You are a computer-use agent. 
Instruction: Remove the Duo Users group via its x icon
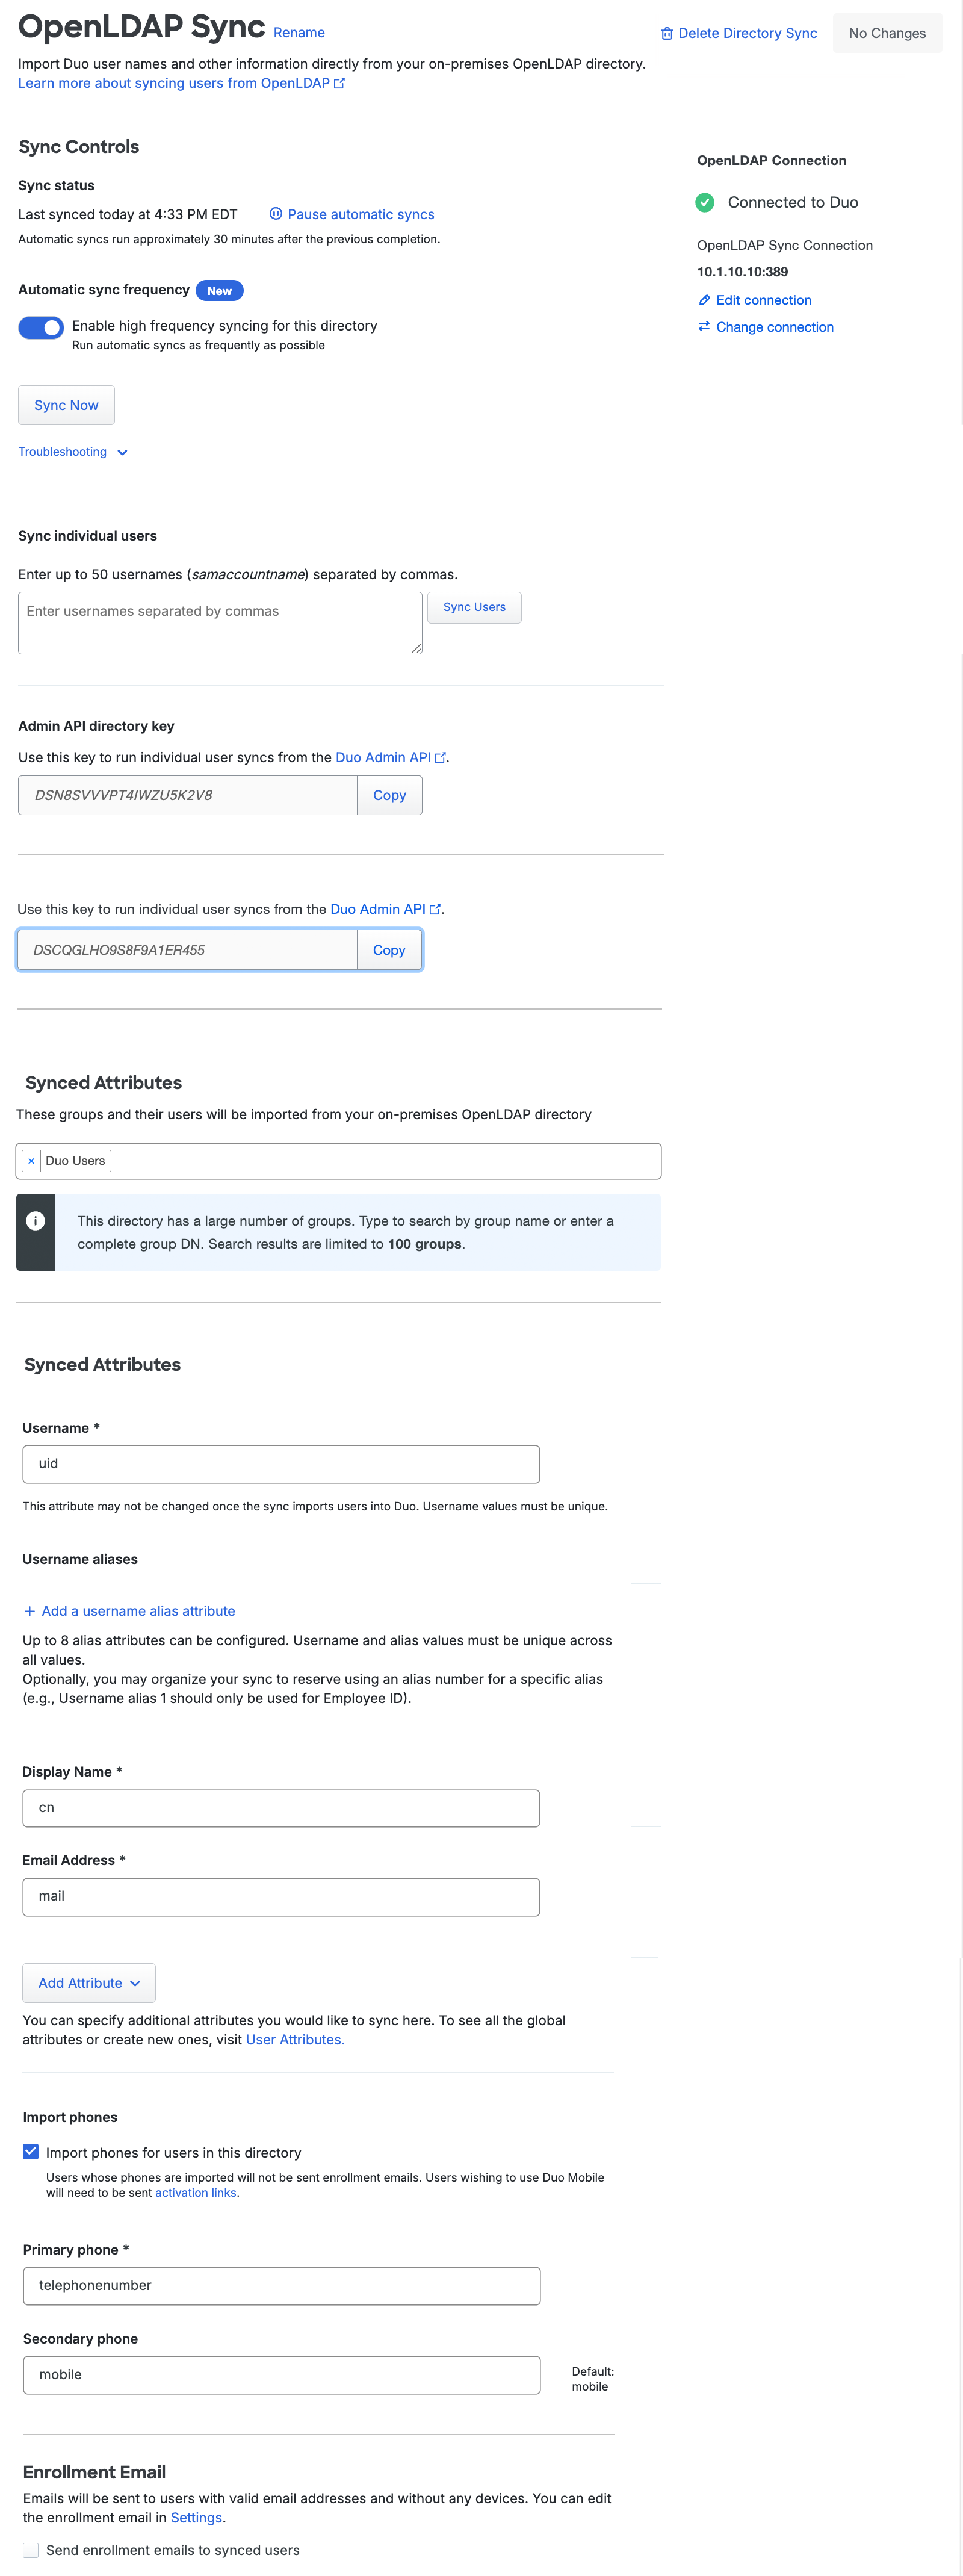click(x=31, y=1161)
